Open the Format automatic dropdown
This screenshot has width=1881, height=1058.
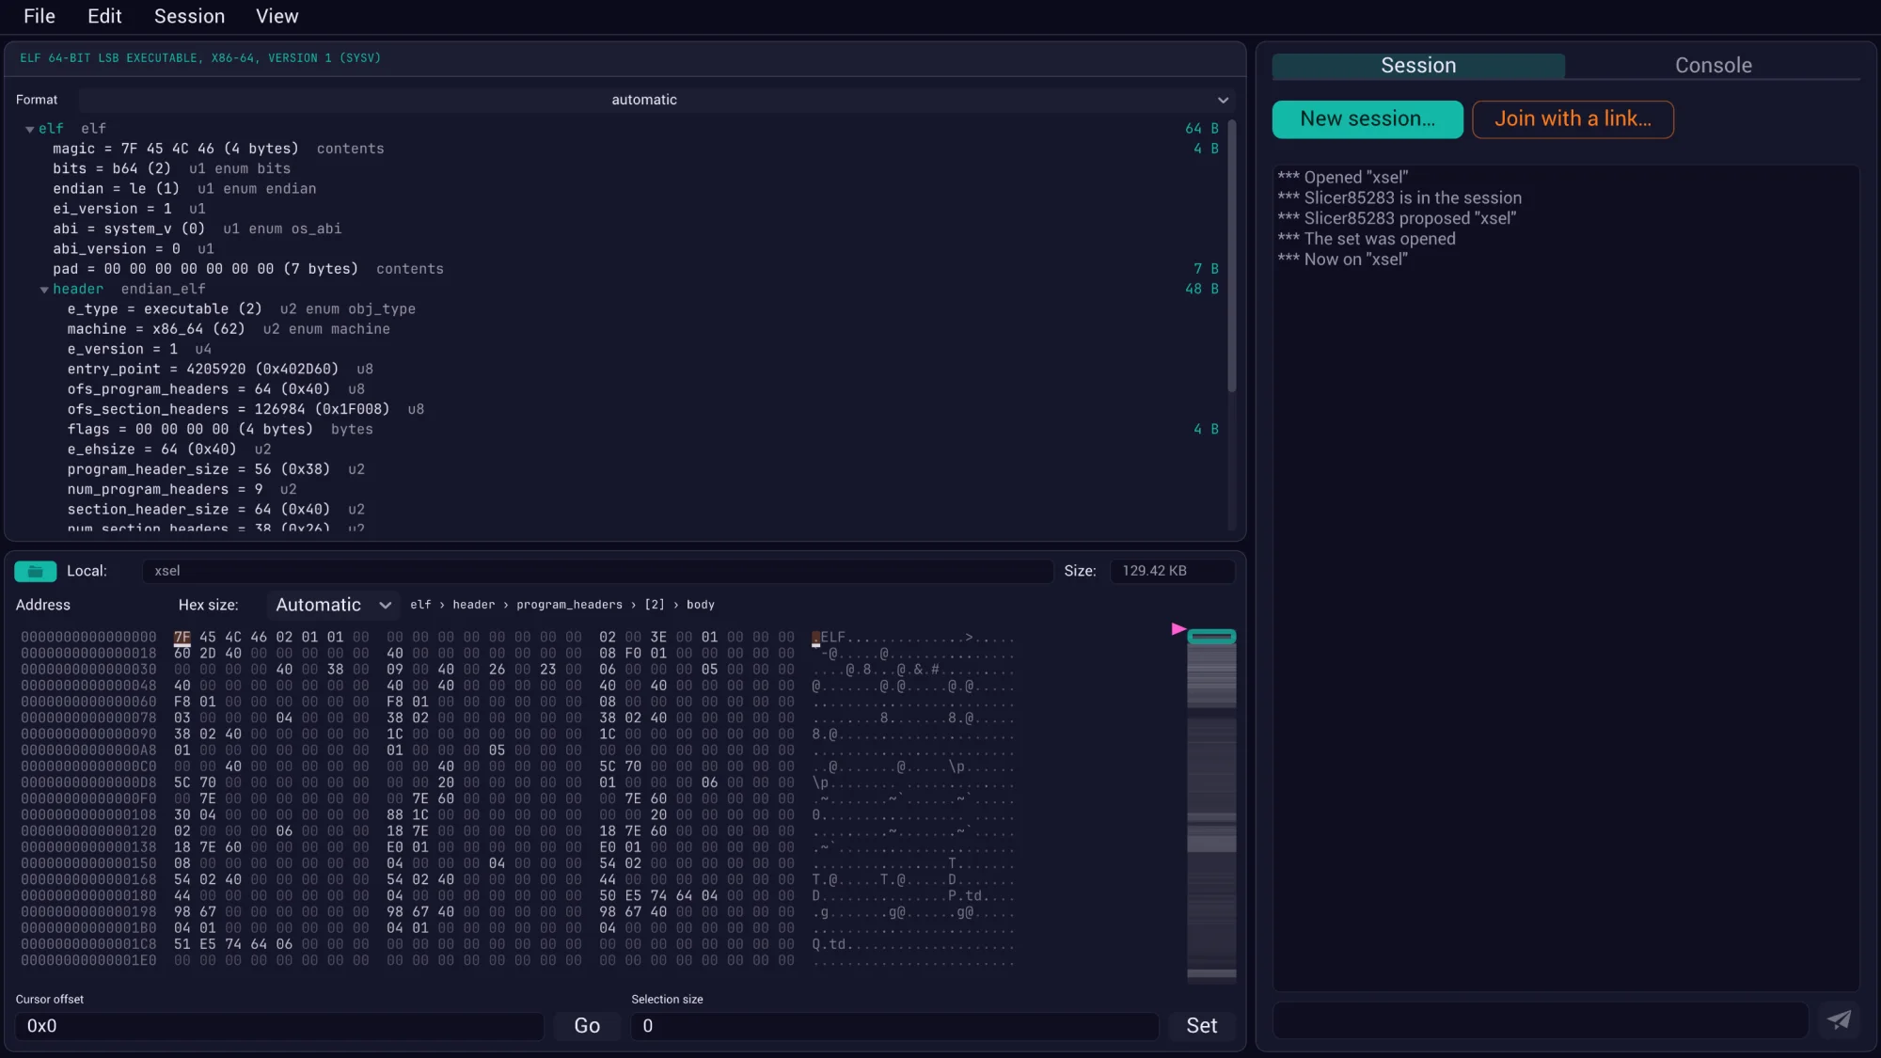click(x=656, y=100)
